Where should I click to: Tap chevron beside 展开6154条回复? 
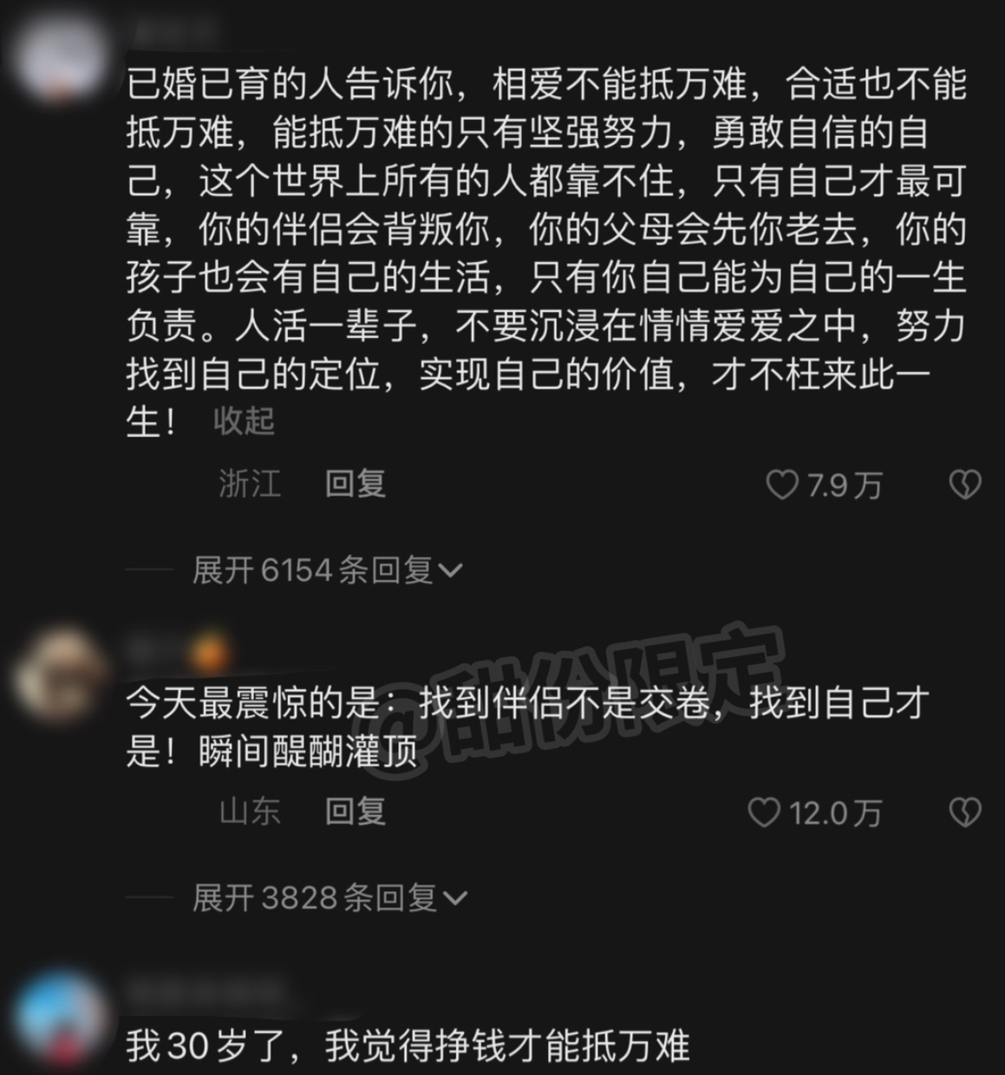[x=451, y=571]
